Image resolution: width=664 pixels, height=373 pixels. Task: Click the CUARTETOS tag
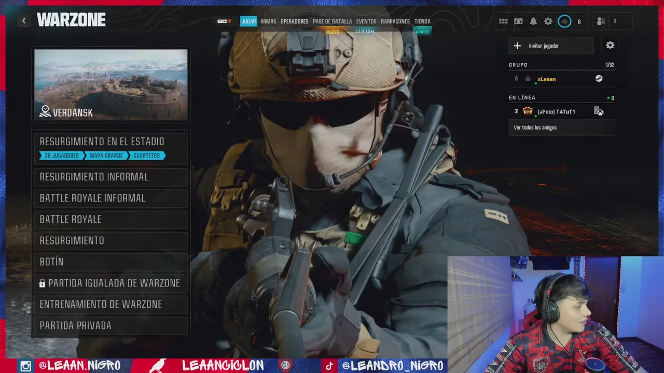pos(147,155)
